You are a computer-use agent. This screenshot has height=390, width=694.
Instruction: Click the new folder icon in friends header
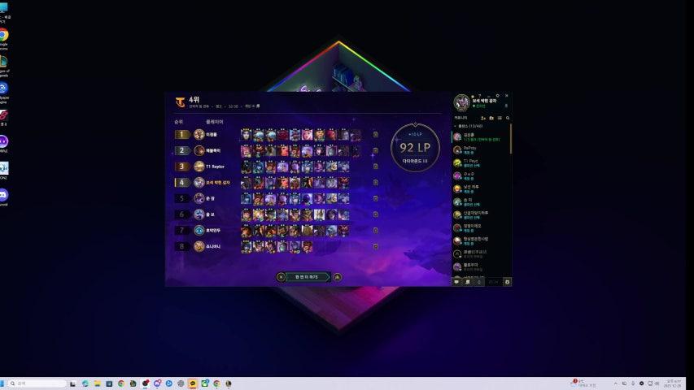click(491, 118)
